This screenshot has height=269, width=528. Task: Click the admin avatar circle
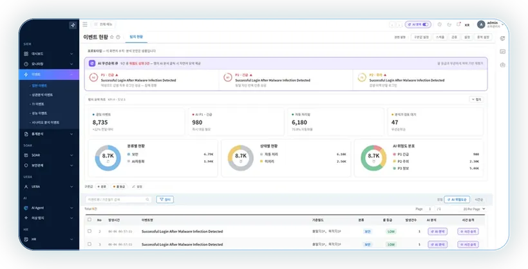481,24
